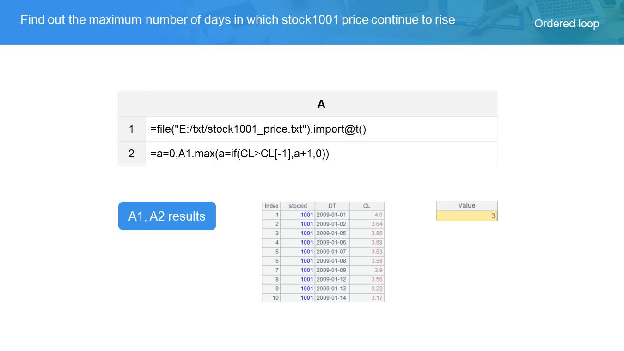Click the "Ordered loop" label in banner
Viewport: 624px width, 351px height.
[566, 24]
